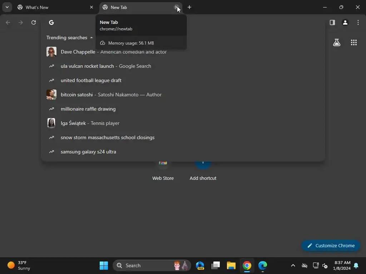Select Iga Świątek suggestion

183,123
